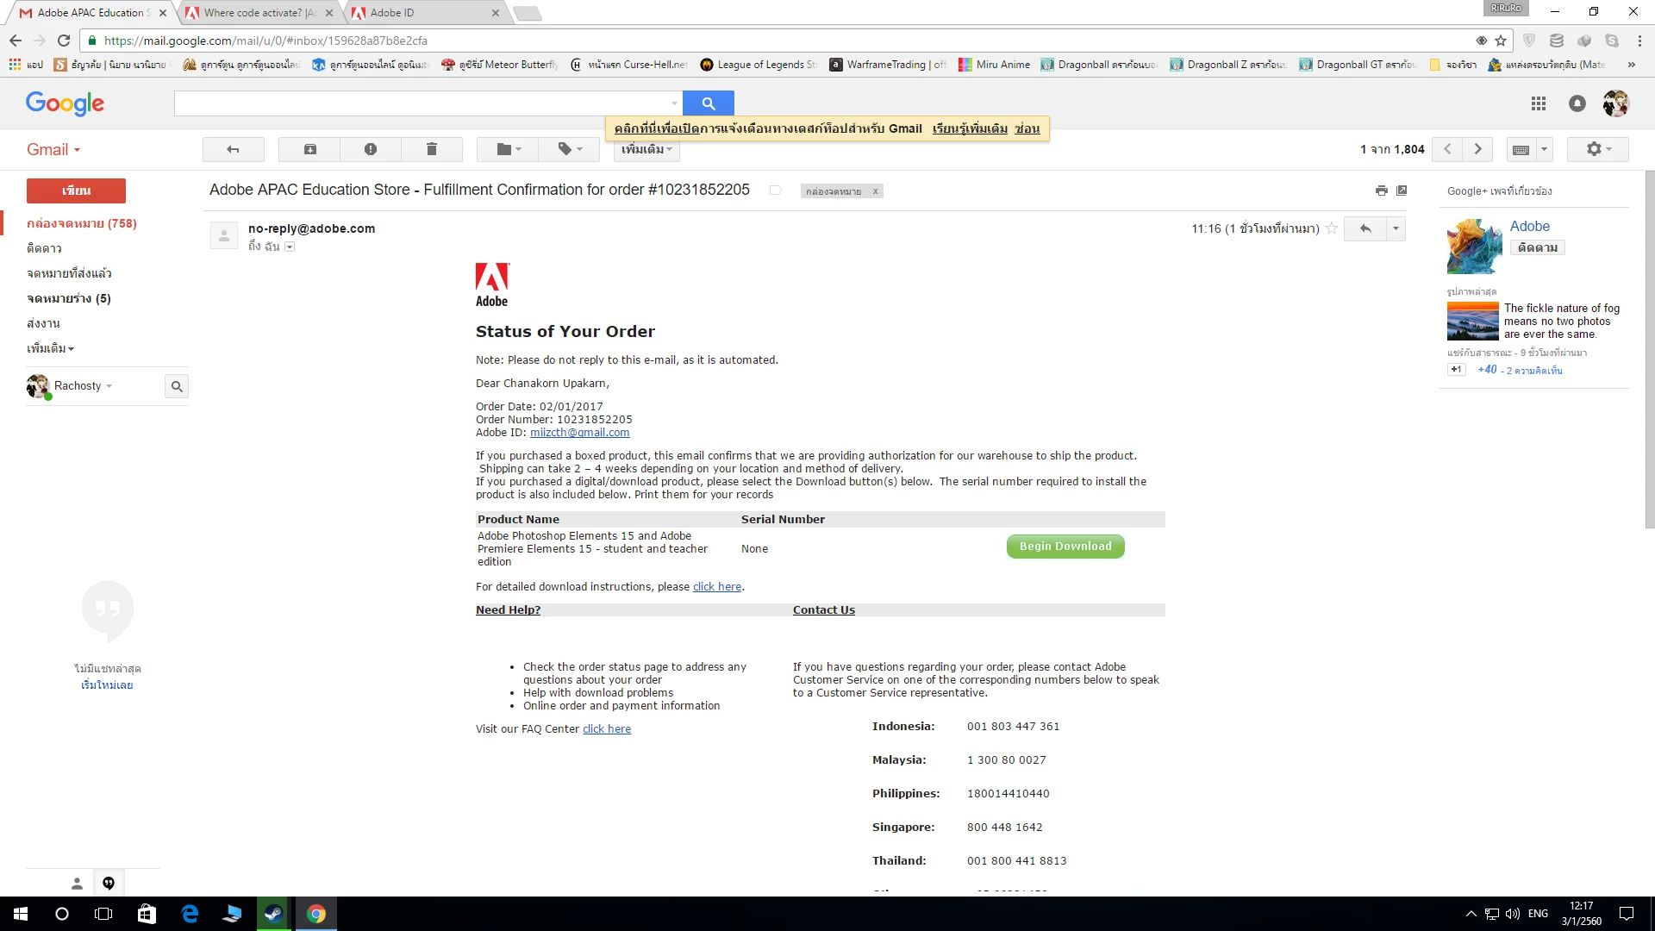Open the settings gear dropdown
The image size is (1655, 931).
[x=1597, y=149]
